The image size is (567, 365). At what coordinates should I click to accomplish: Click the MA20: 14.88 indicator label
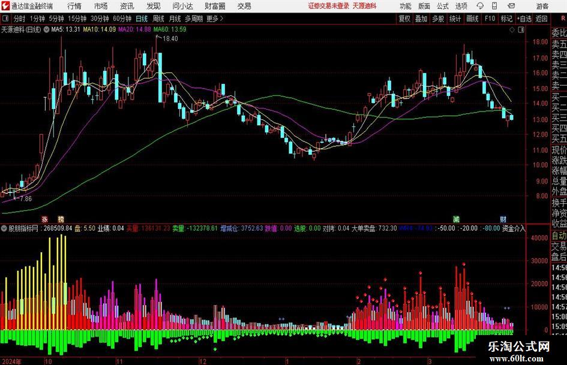(x=134, y=29)
